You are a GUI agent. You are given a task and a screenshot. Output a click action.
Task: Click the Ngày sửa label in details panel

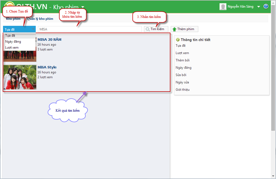click(182, 82)
